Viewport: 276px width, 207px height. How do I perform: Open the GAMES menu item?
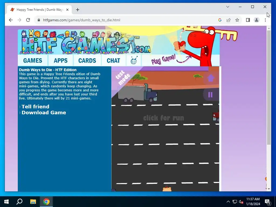click(x=33, y=61)
